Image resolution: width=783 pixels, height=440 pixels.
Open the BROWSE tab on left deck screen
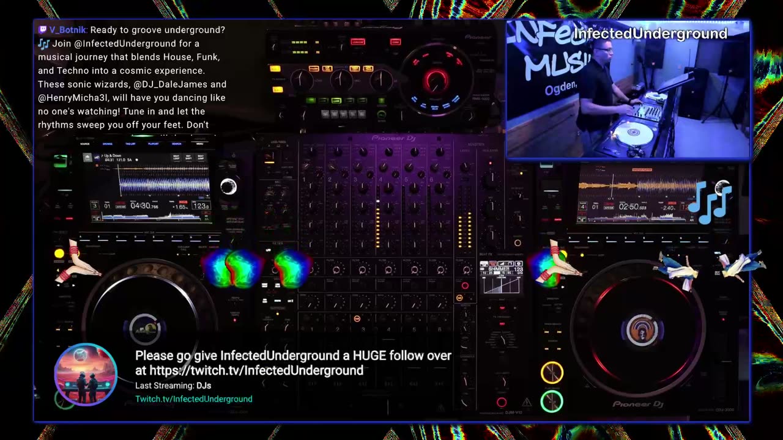(x=108, y=144)
